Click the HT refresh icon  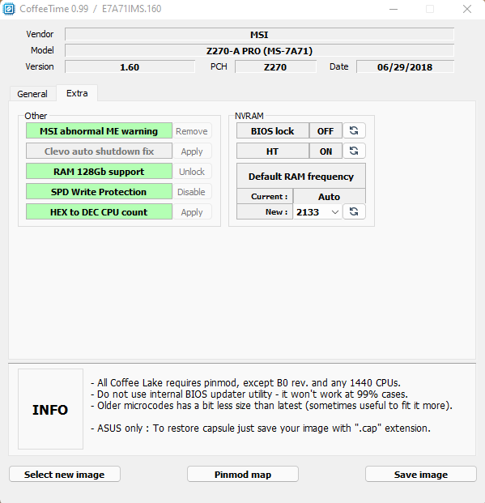point(354,151)
